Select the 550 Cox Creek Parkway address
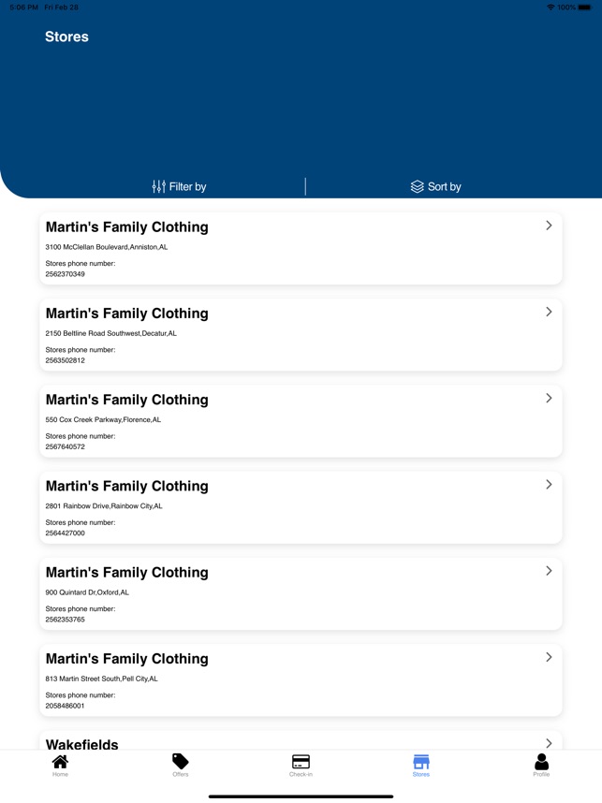602x803 pixels. tap(103, 420)
